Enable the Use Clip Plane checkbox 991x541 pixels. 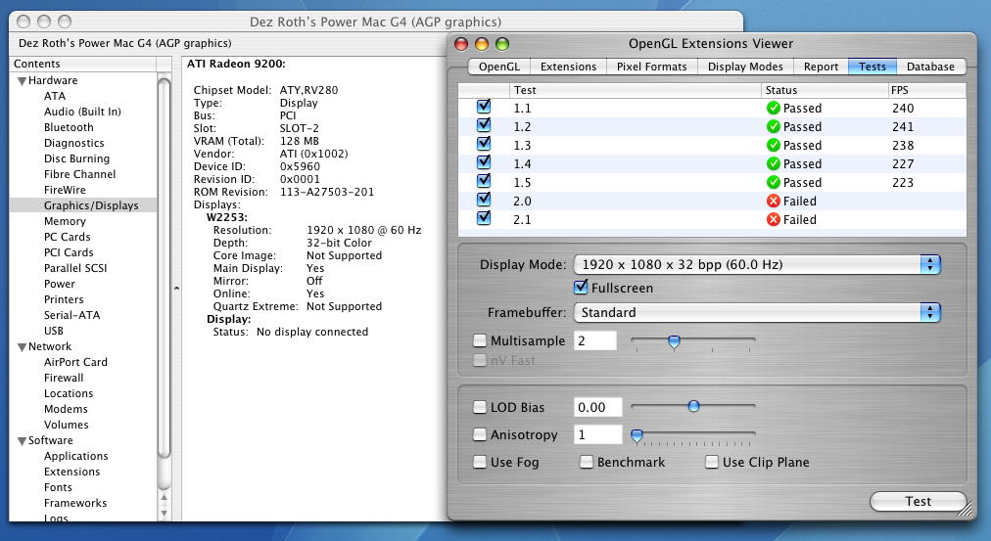point(712,462)
